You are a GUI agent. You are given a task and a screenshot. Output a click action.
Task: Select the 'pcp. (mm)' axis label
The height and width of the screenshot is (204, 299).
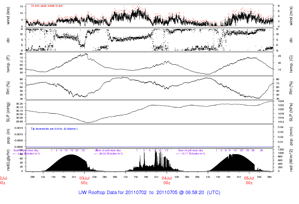point(291,136)
